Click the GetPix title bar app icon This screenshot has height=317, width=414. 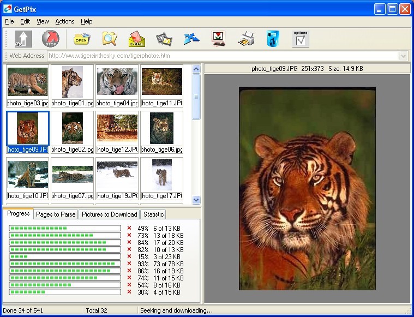pyautogui.click(x=8, y=9)
